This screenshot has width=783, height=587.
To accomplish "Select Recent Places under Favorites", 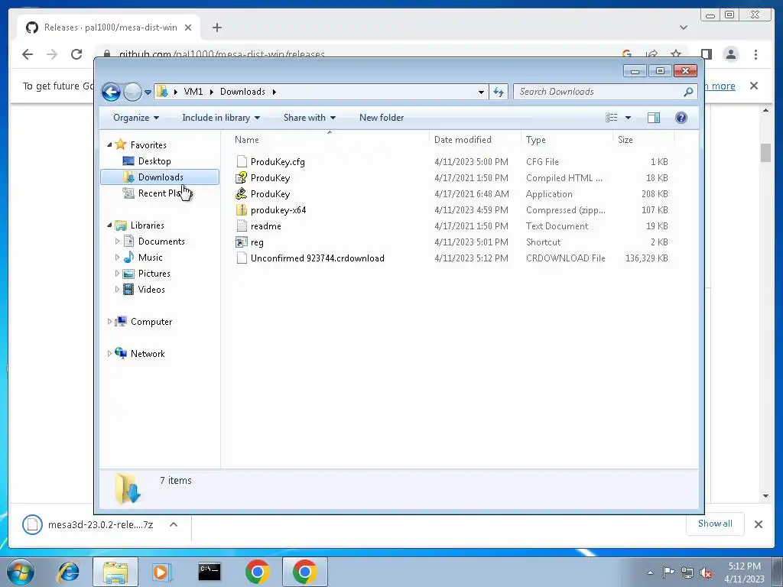I will coord(158,193).
